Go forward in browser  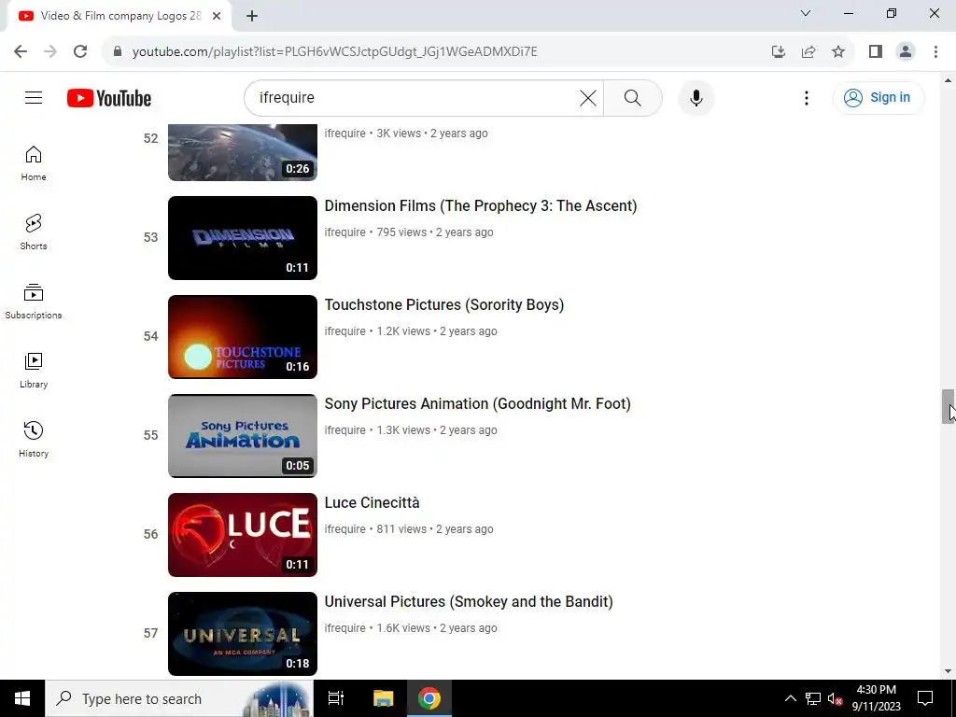coord(50,51)
